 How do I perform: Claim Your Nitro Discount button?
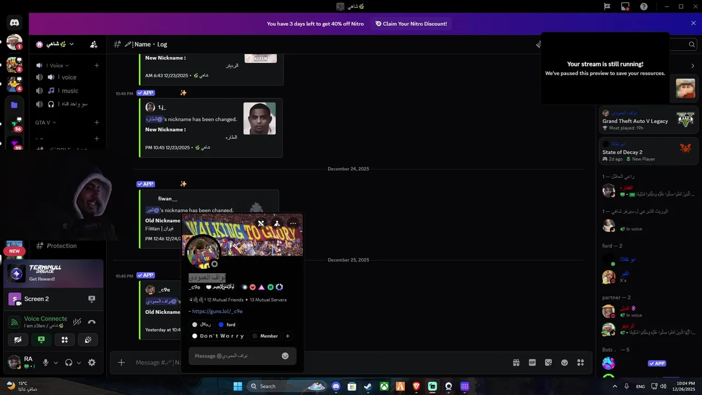point(411,24)
